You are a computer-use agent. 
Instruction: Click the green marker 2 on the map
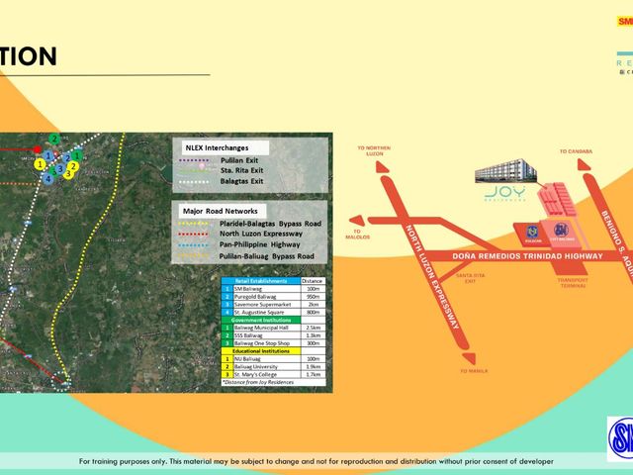click(x=54, y=139)
